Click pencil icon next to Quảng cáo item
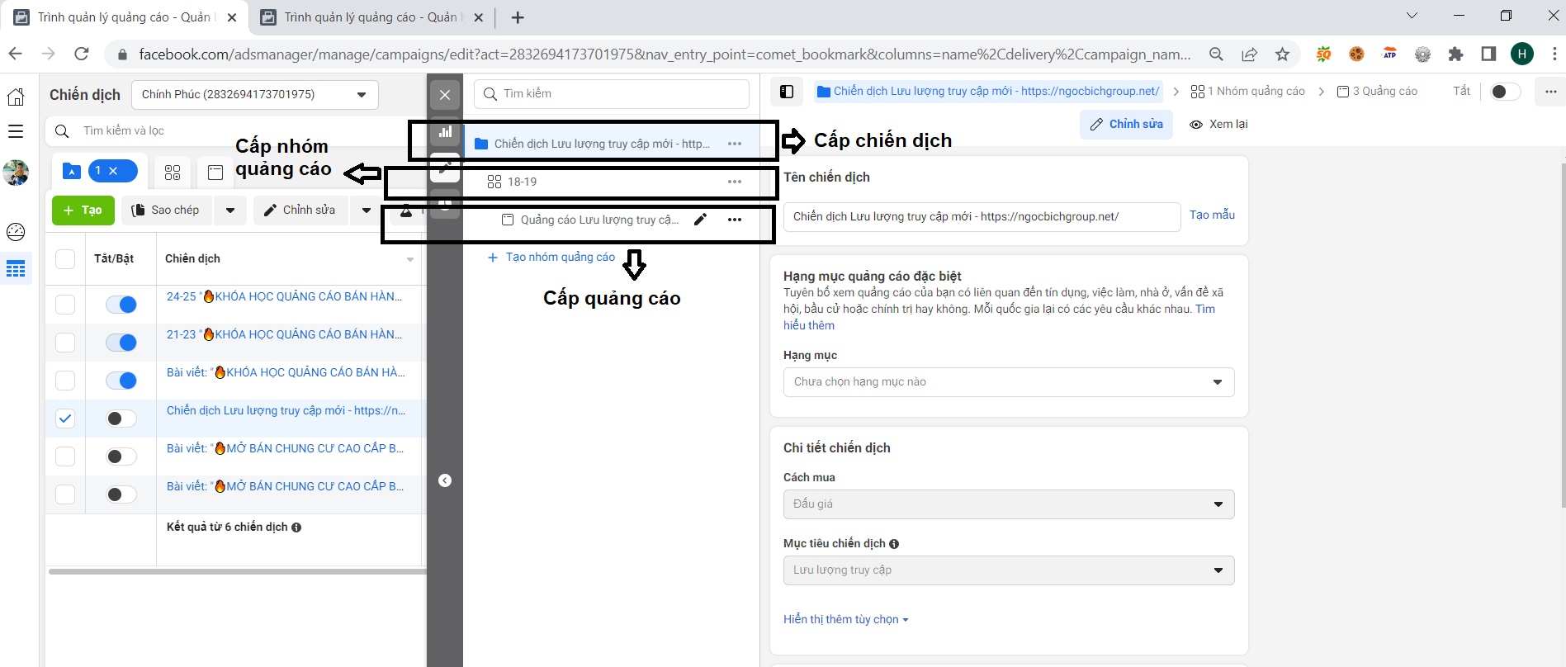1566x667 pixels. click(700, 220)
